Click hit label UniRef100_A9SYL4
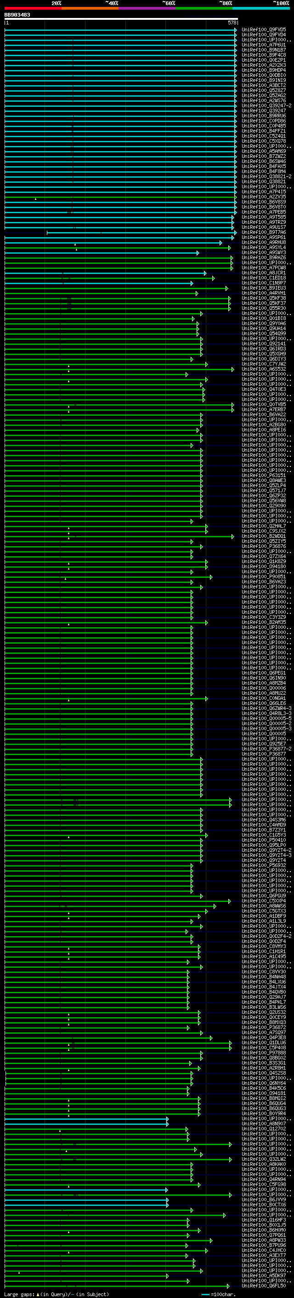 tap(264, 247)
